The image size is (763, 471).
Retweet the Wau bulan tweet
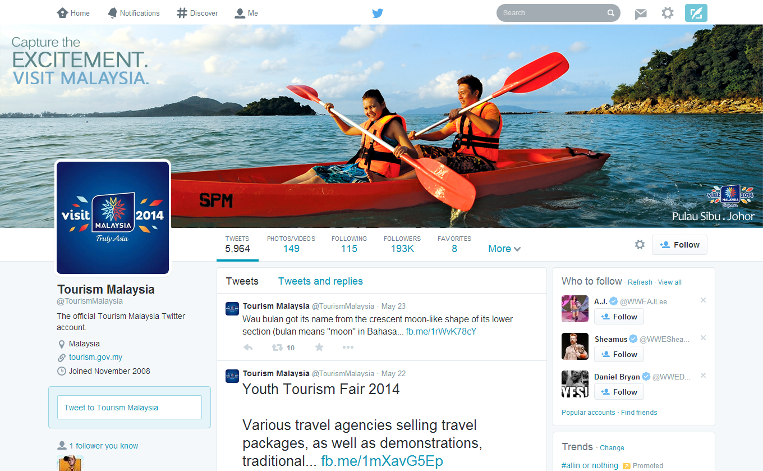pyautogui.click(x=278, y=347)
